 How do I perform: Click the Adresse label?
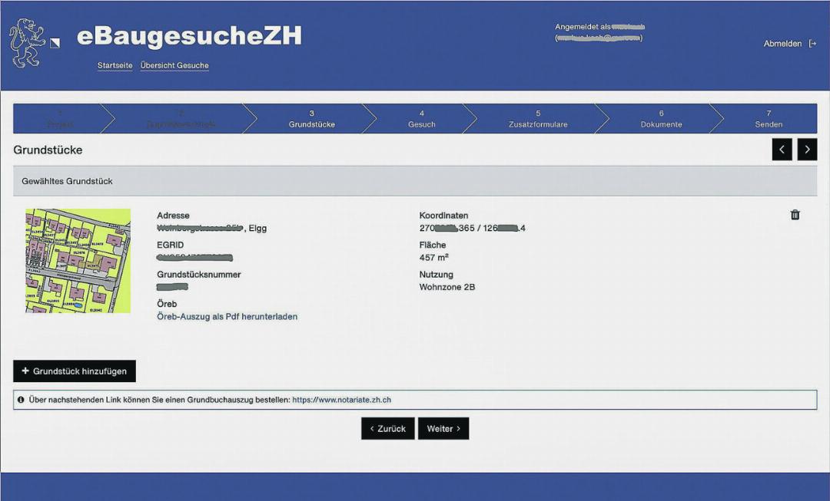pos(173,216)
